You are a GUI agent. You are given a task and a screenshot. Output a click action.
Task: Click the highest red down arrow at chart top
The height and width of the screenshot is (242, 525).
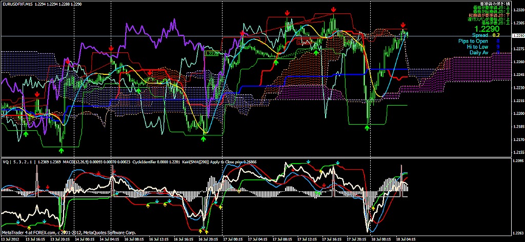tap(334, 10)
